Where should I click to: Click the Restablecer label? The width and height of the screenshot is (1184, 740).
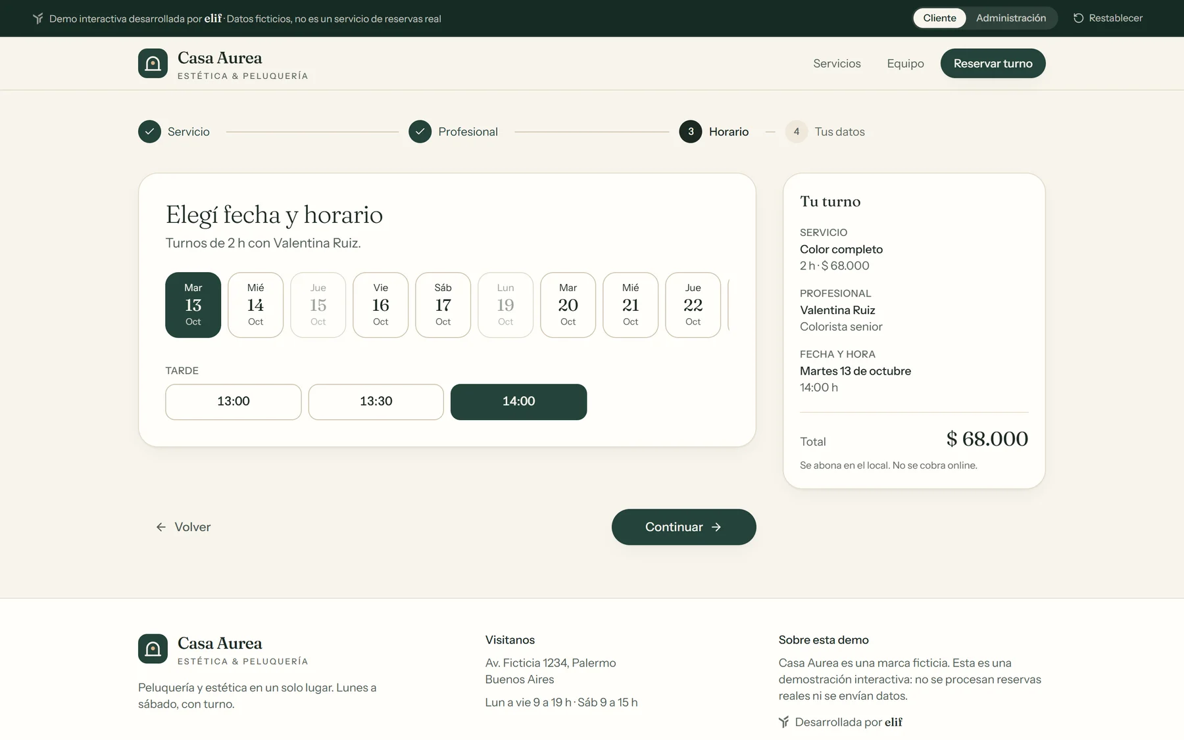1116,18
